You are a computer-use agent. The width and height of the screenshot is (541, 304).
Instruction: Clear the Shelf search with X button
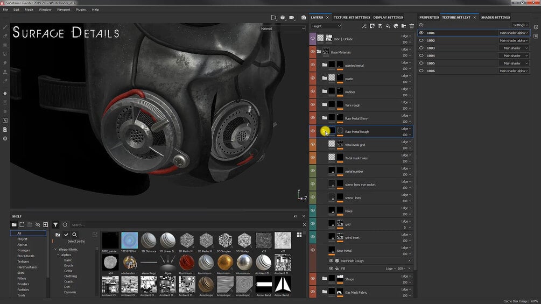[x=304, y=225]
